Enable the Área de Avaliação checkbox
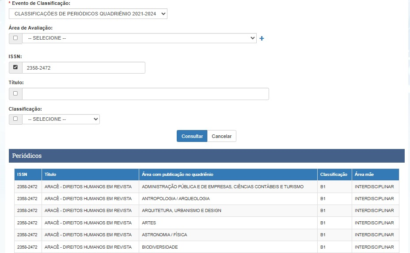 pyautogui.click(x=15, y=38)
